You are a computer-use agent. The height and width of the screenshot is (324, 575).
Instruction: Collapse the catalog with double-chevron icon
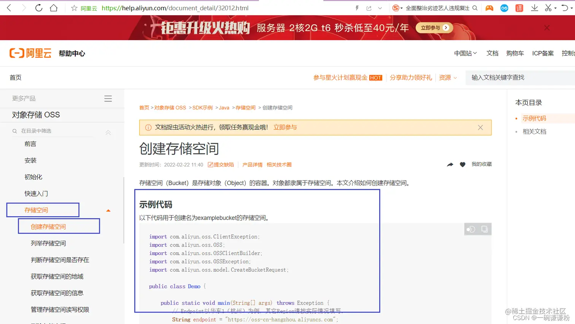point(108,132)
